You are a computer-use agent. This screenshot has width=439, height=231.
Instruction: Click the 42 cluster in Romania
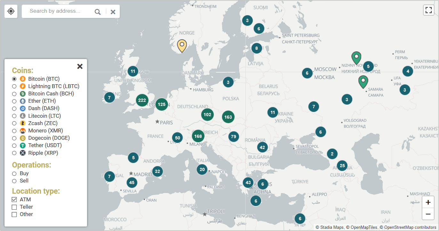coord(262,147)
